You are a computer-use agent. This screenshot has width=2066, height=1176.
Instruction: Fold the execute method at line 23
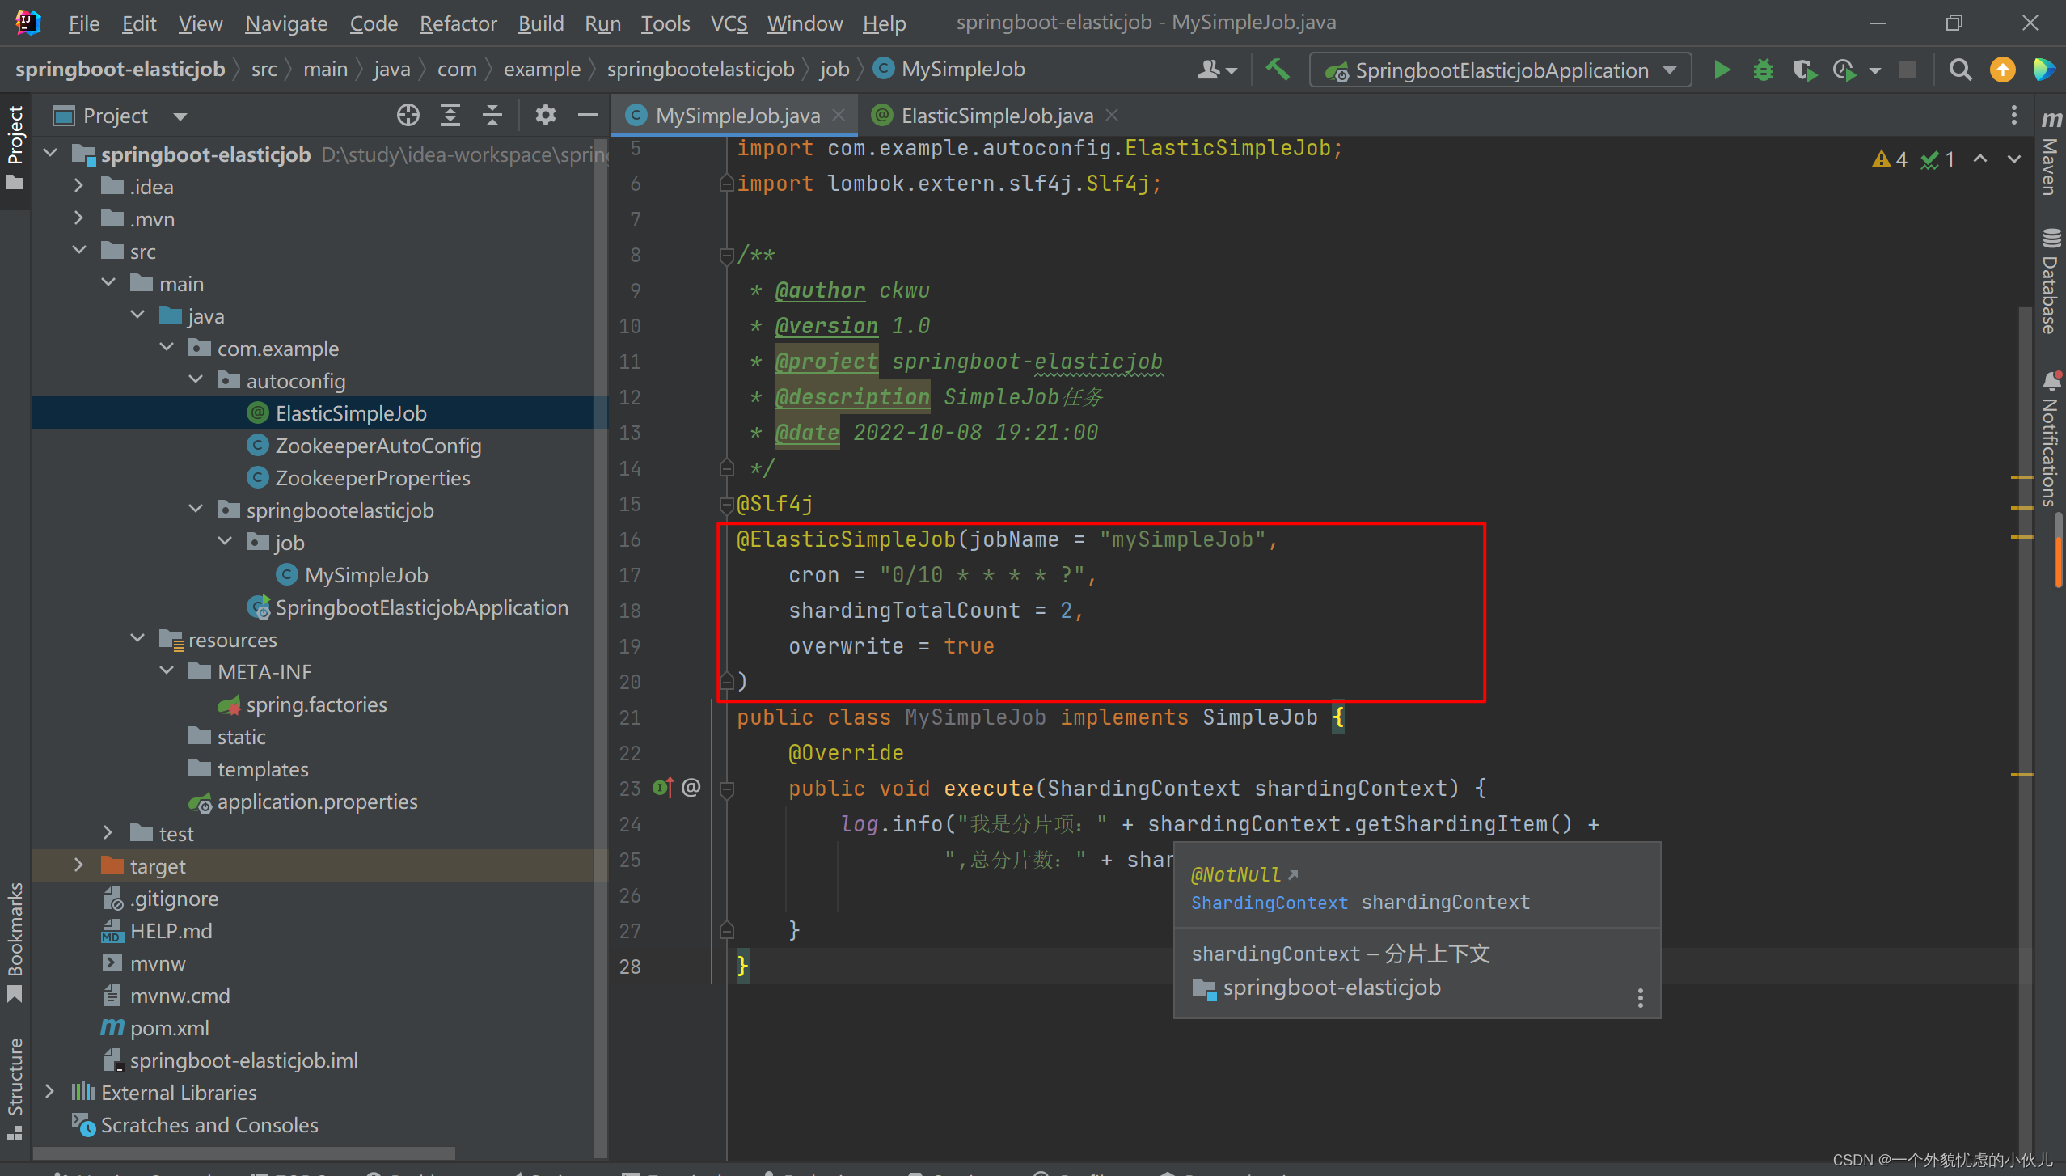coord(726,789)
